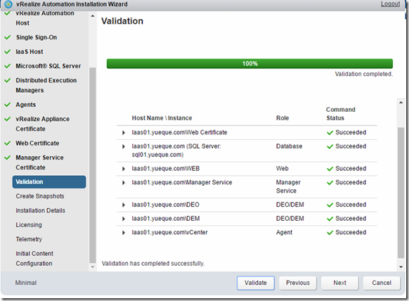Image resolution: width=409 pixels, height=301 pixels.
Task: Open the IaaS Host wizard step
Action: click(30, 51)
